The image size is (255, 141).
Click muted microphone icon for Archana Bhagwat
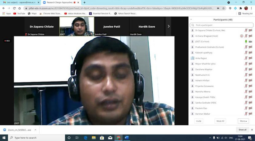point(246,36)
